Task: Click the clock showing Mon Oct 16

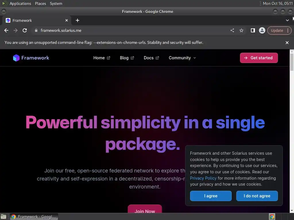Action: (x=278, y=3)
